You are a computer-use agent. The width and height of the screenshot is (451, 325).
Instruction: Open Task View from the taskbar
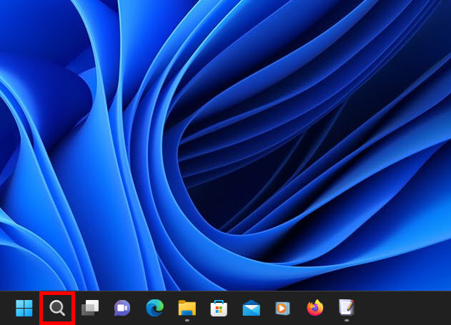pyautogui.click(x=90, y=308)
